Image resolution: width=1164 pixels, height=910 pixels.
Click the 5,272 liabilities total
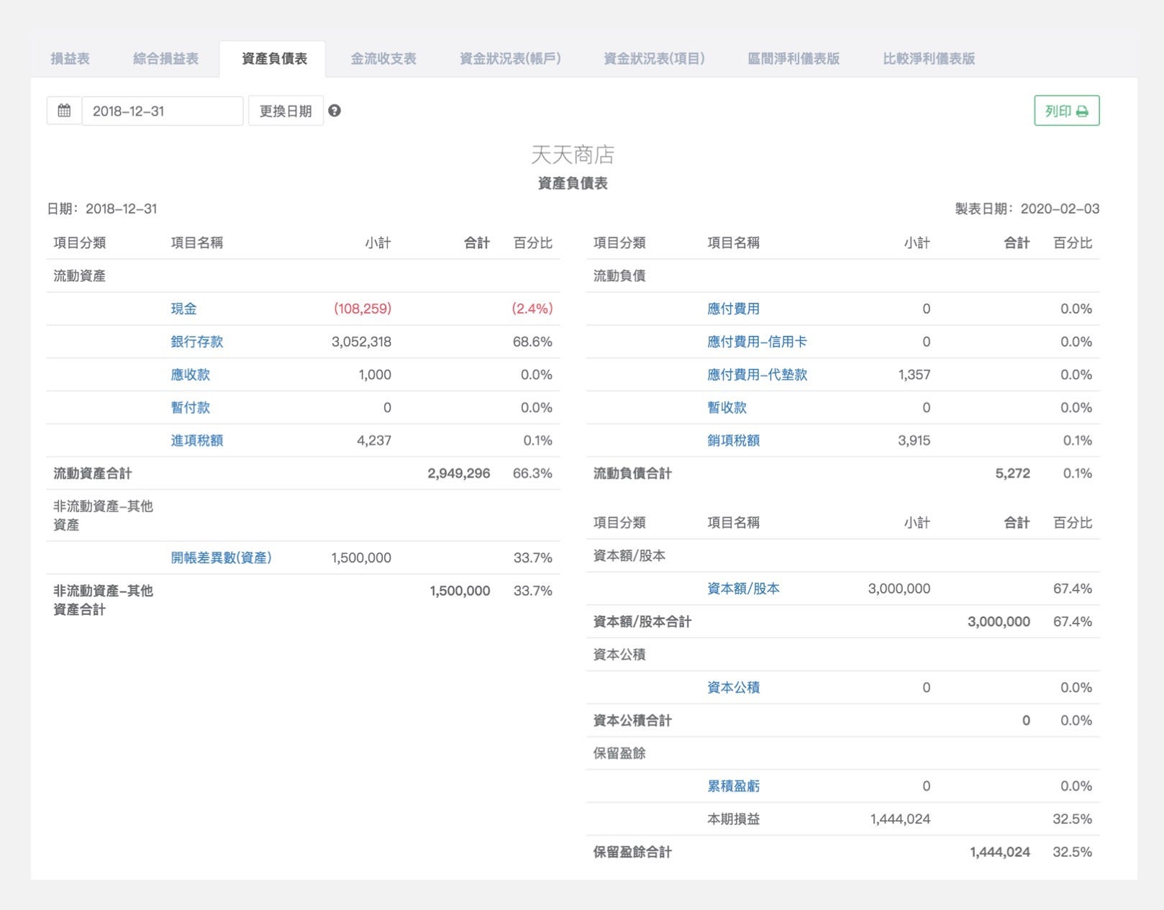1012,473
